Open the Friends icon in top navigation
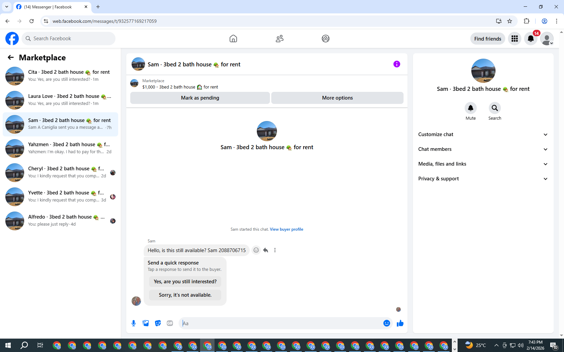Screen dimensions: 564x352 [x=280, y=39]
